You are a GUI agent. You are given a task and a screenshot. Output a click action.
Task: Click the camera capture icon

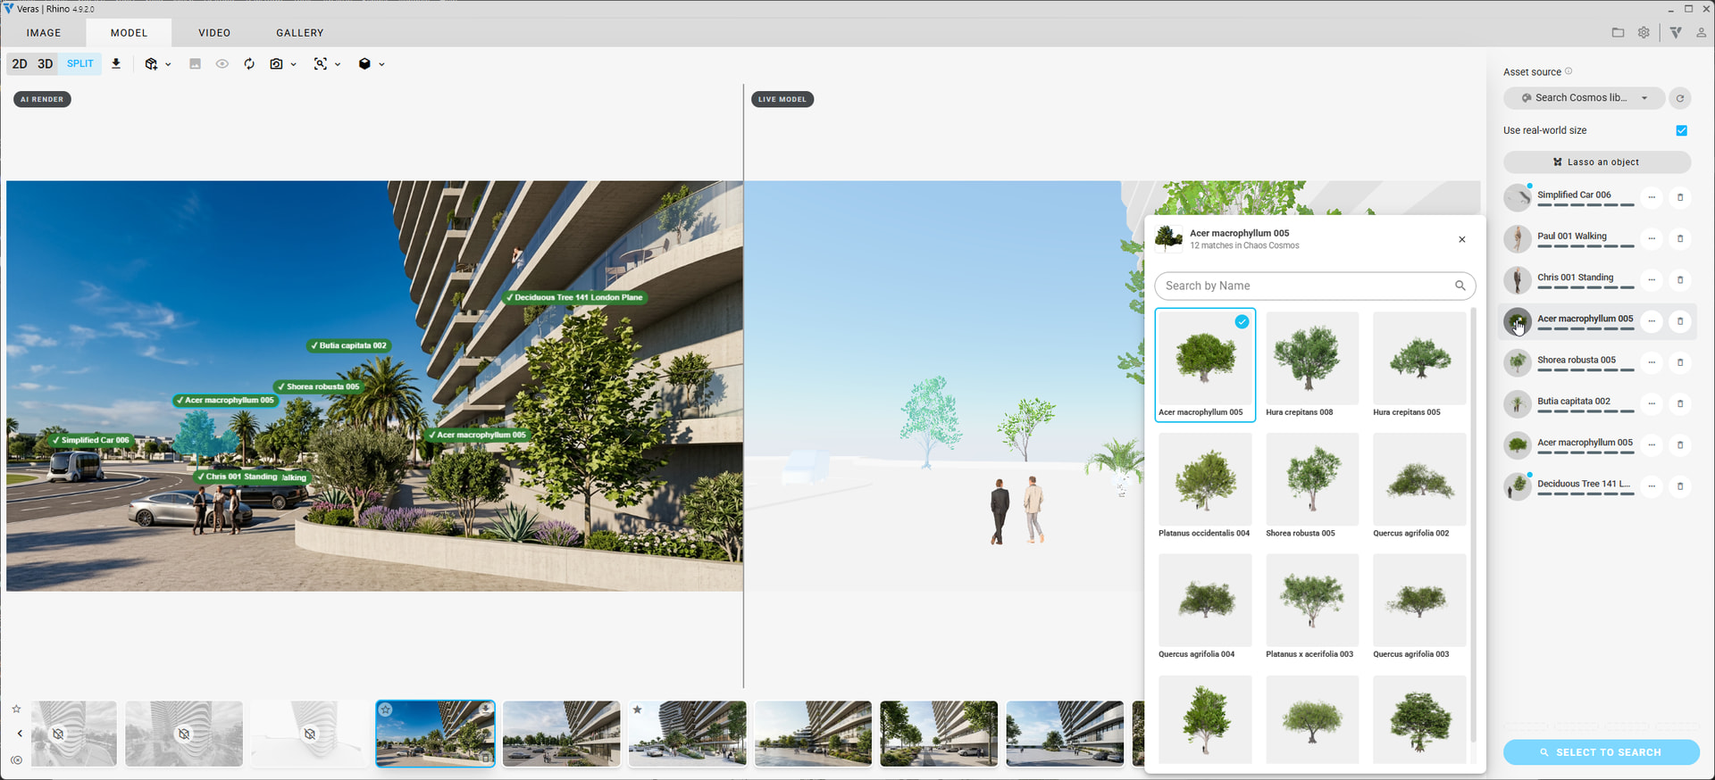click(x=277, y=64)
